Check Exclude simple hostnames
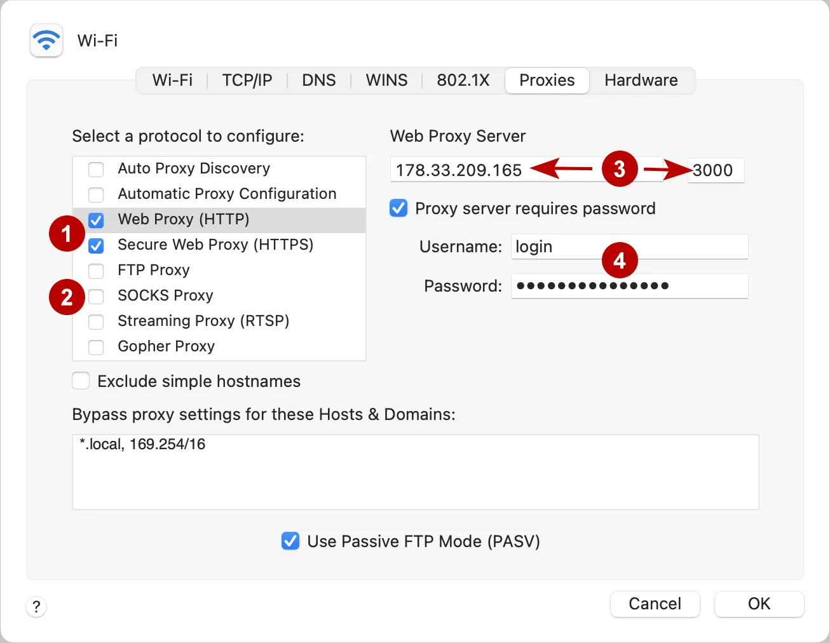The height and width of the screenshot is (643, 830). [81, 381]
